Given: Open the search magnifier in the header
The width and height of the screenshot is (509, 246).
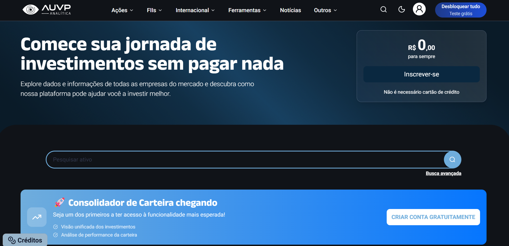Looking at the screenshot, I should (x=383, y=9).
